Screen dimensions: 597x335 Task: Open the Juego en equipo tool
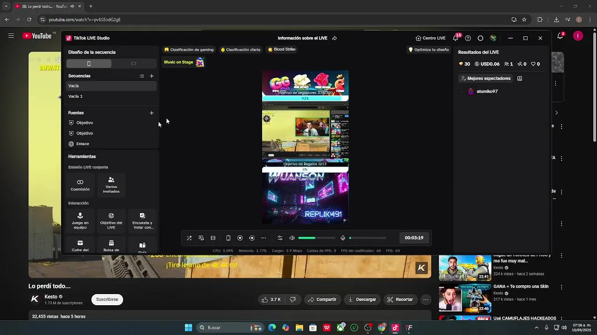tap(80, 221)
